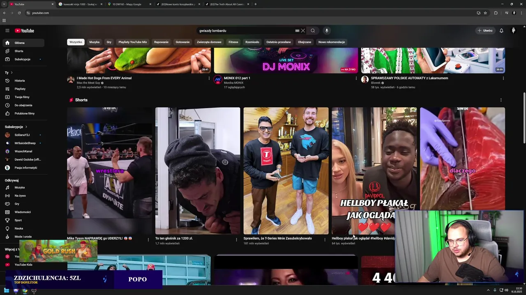This screenshot has height=295, width=526.
Task: Open Shorts shelf three-dot menu
Action: point(501,100)
